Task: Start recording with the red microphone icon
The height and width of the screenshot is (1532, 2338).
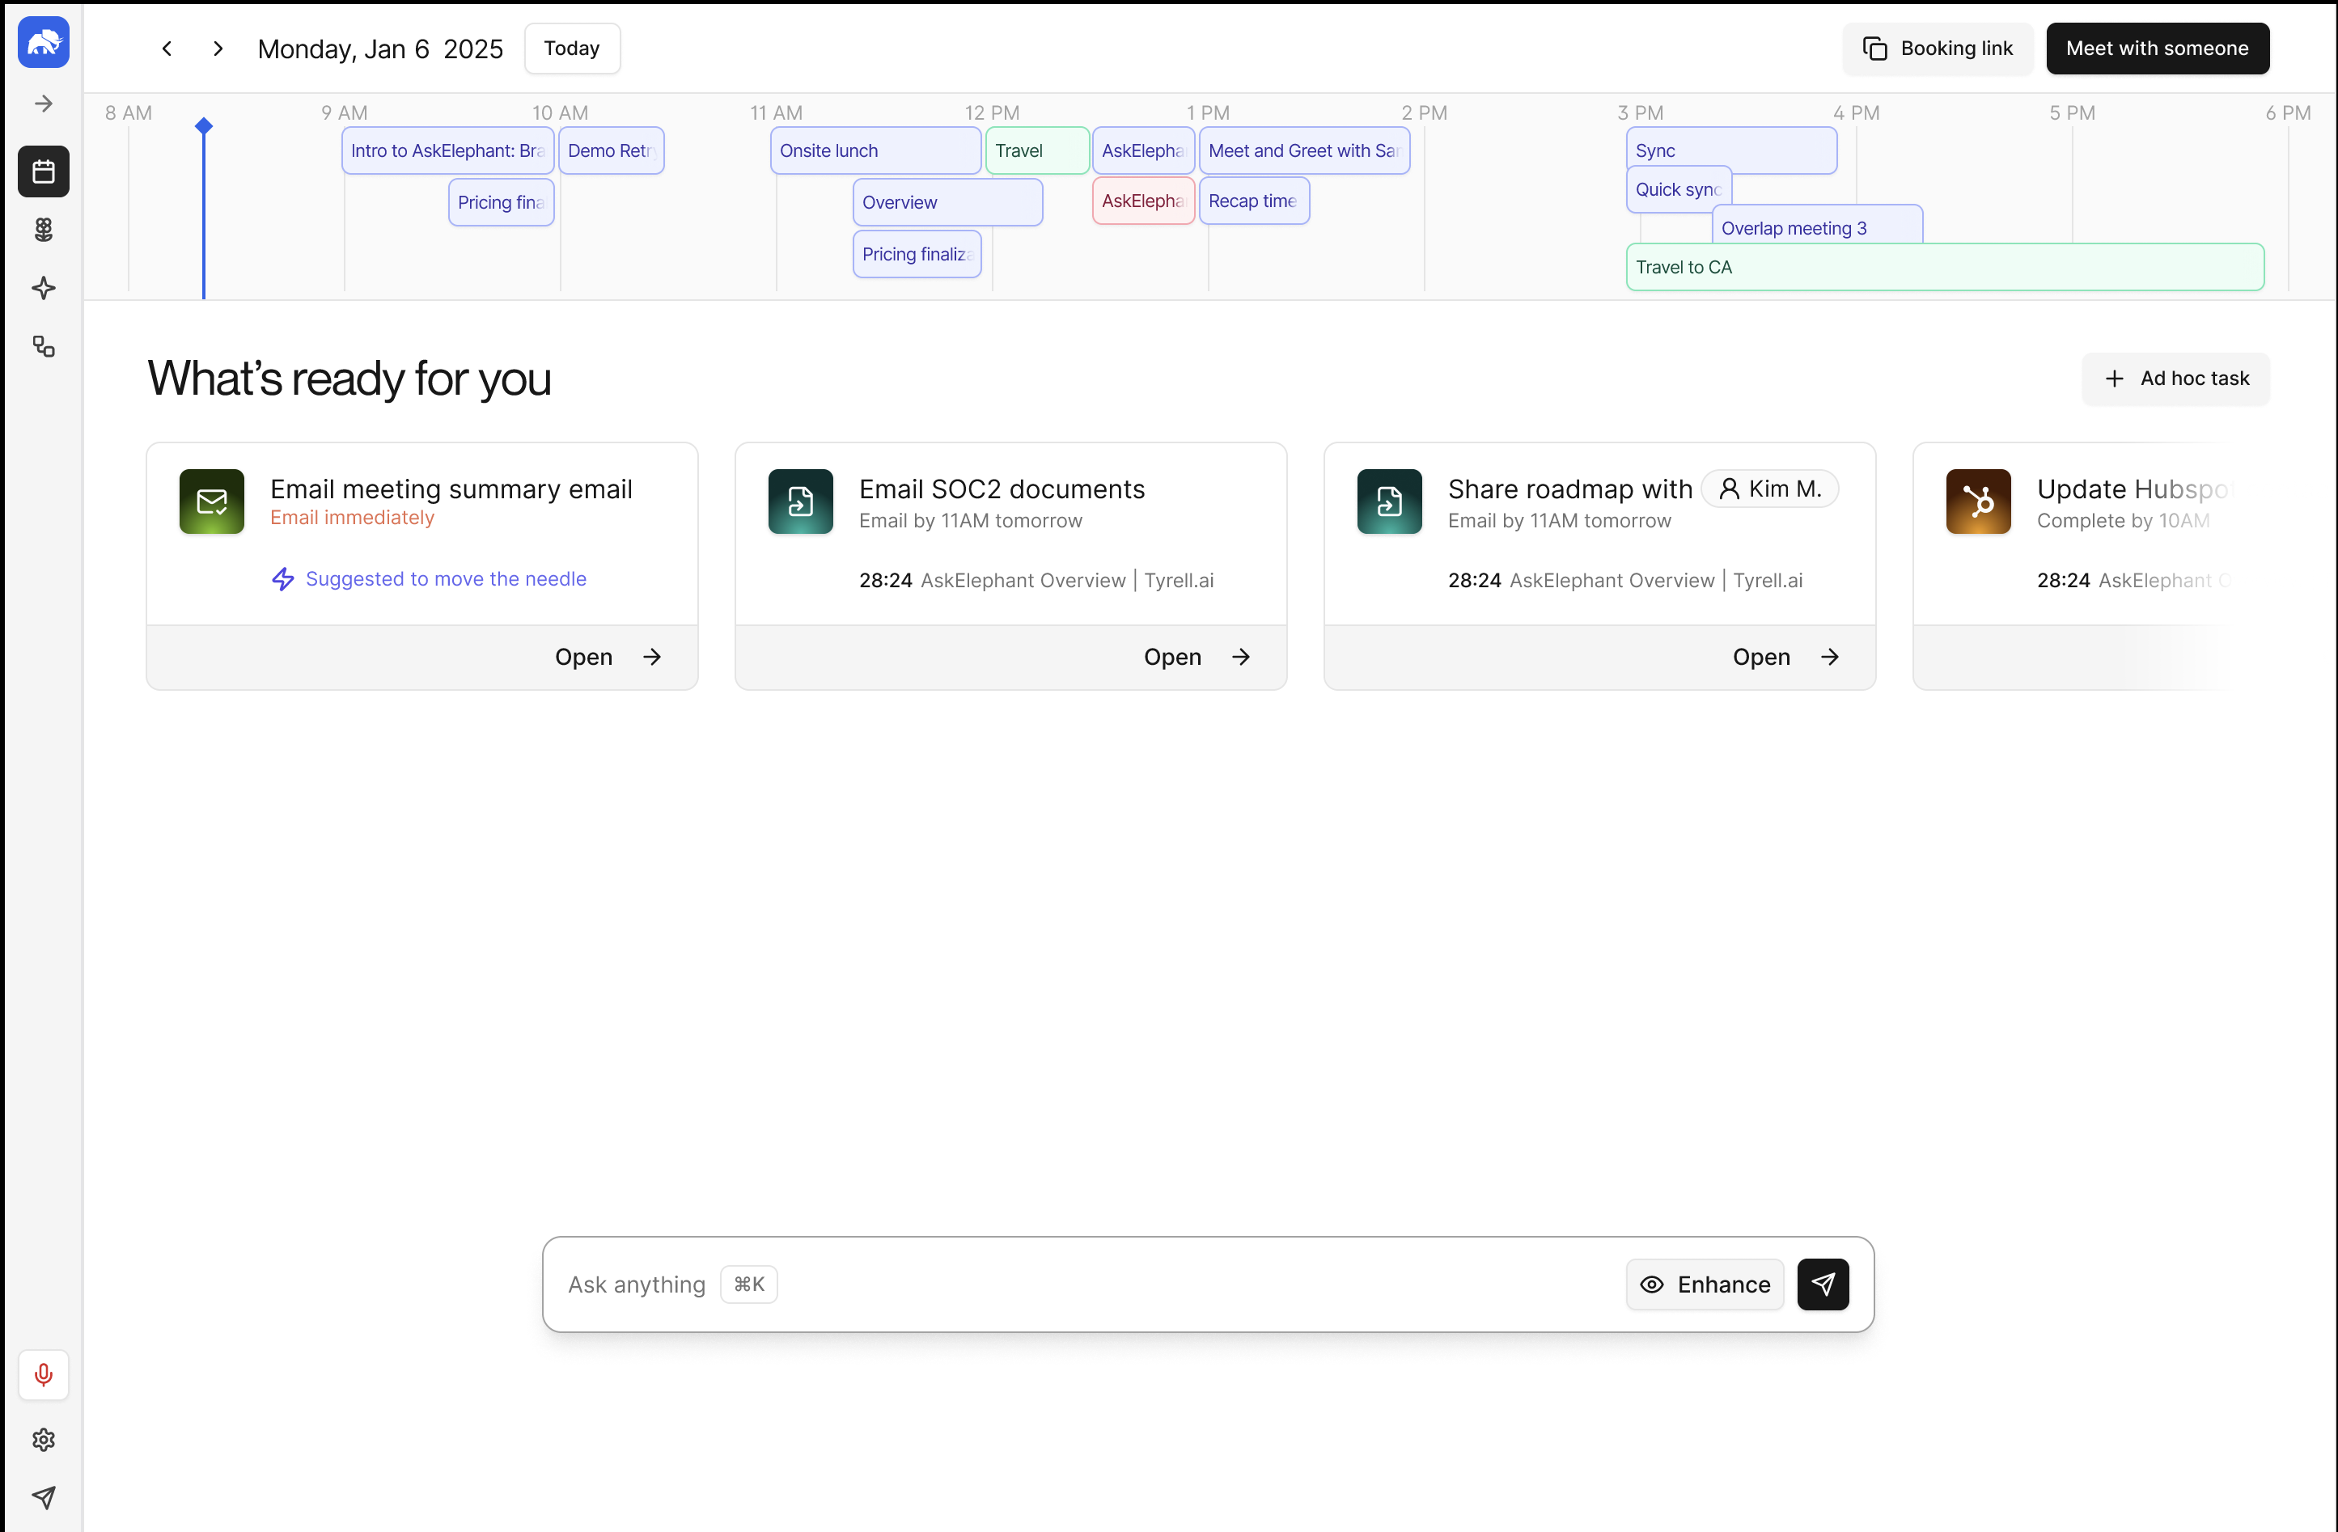Action: tap(43, 1375)
